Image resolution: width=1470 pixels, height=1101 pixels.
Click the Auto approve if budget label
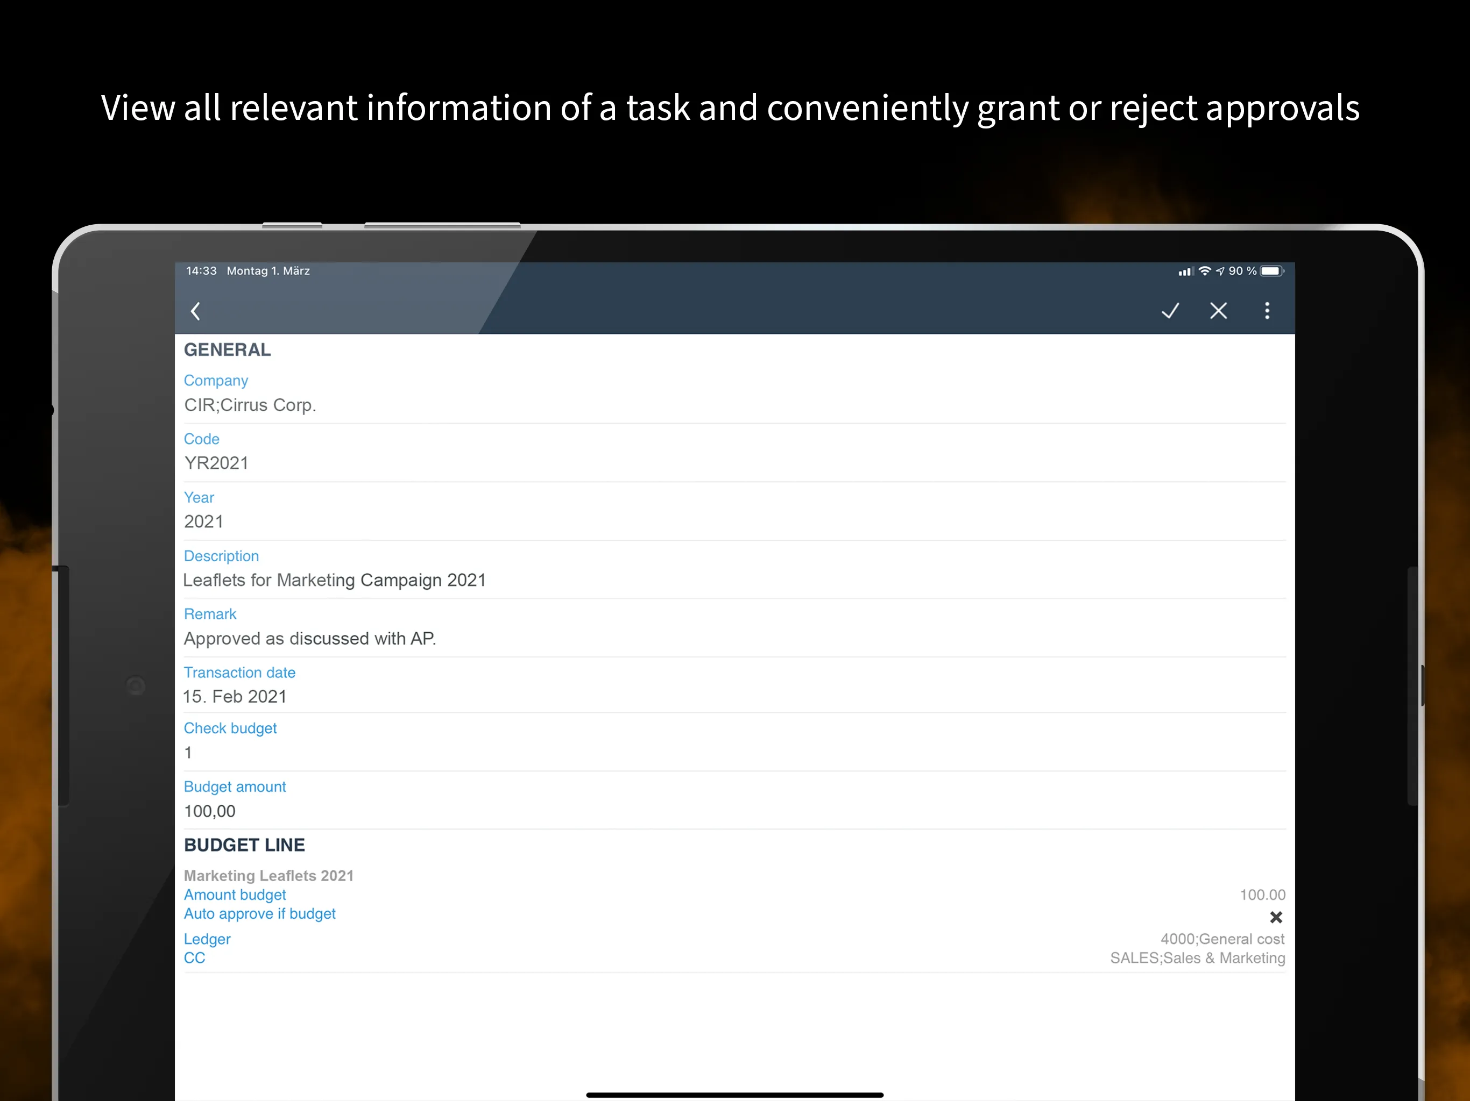[259, 914]
